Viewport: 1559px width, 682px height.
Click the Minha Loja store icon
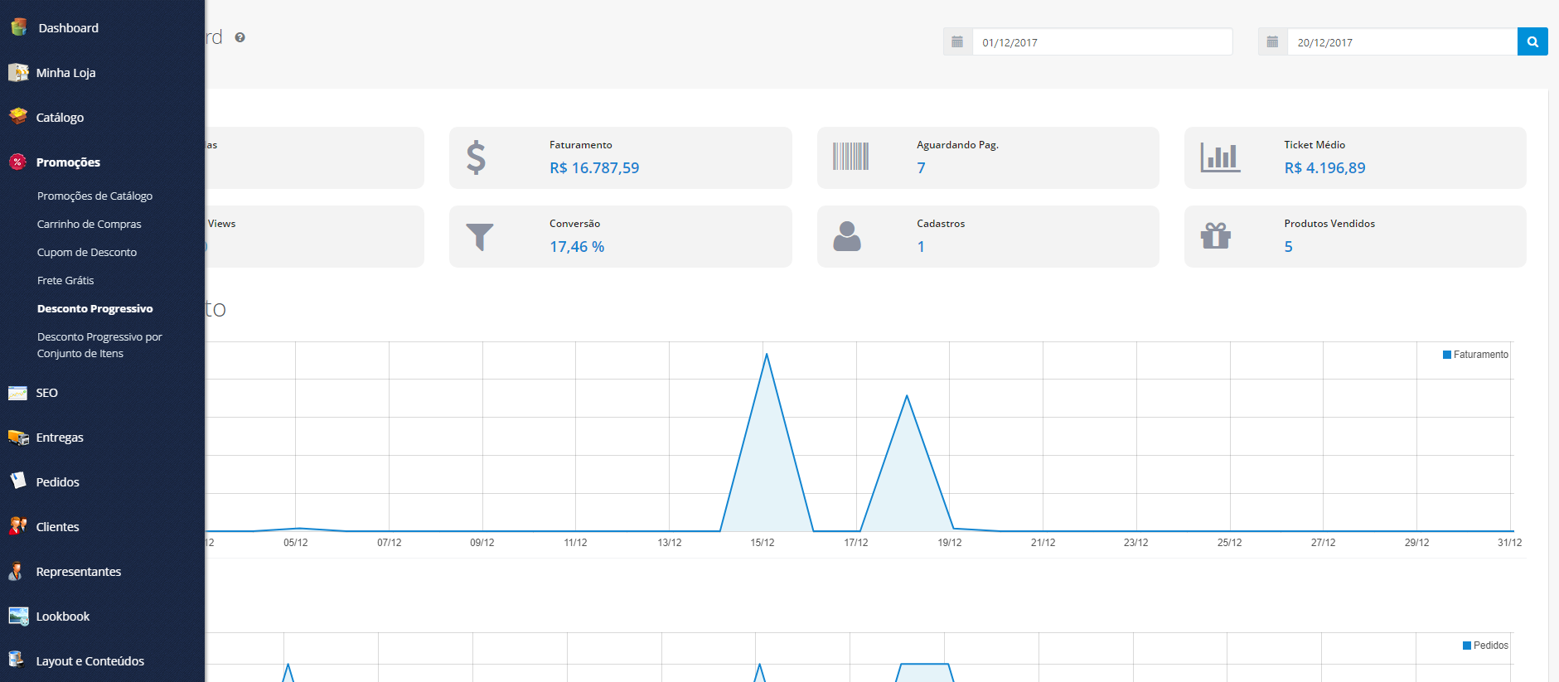coord(18,72)
